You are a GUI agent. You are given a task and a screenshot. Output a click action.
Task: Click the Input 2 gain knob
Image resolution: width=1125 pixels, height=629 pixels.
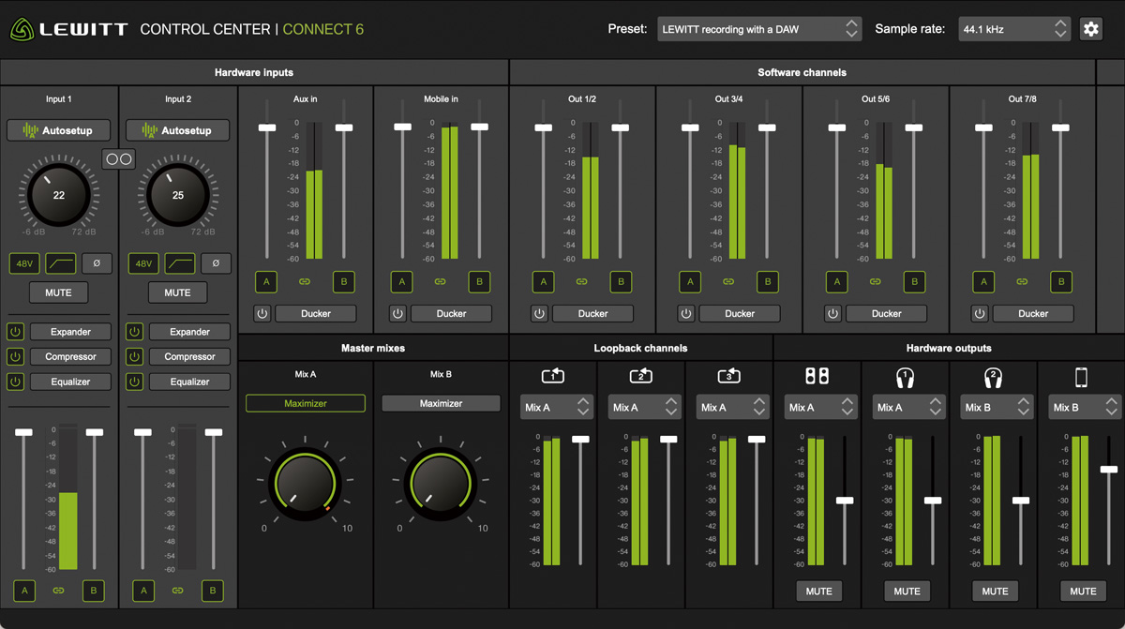177,195
